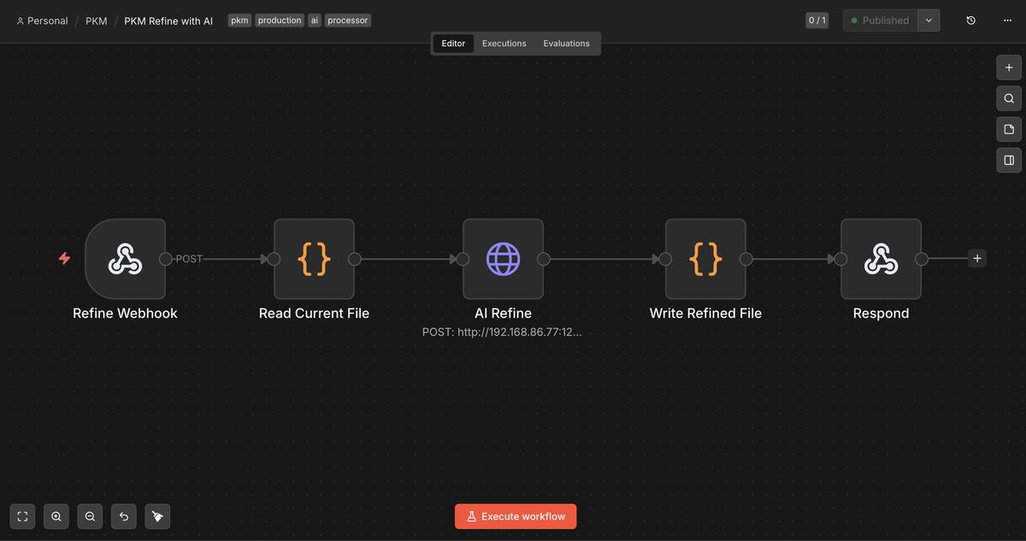The height and width of the screenshot is (541, 1026).
Task: Open the node search panel
Action: coord(1008,98)
